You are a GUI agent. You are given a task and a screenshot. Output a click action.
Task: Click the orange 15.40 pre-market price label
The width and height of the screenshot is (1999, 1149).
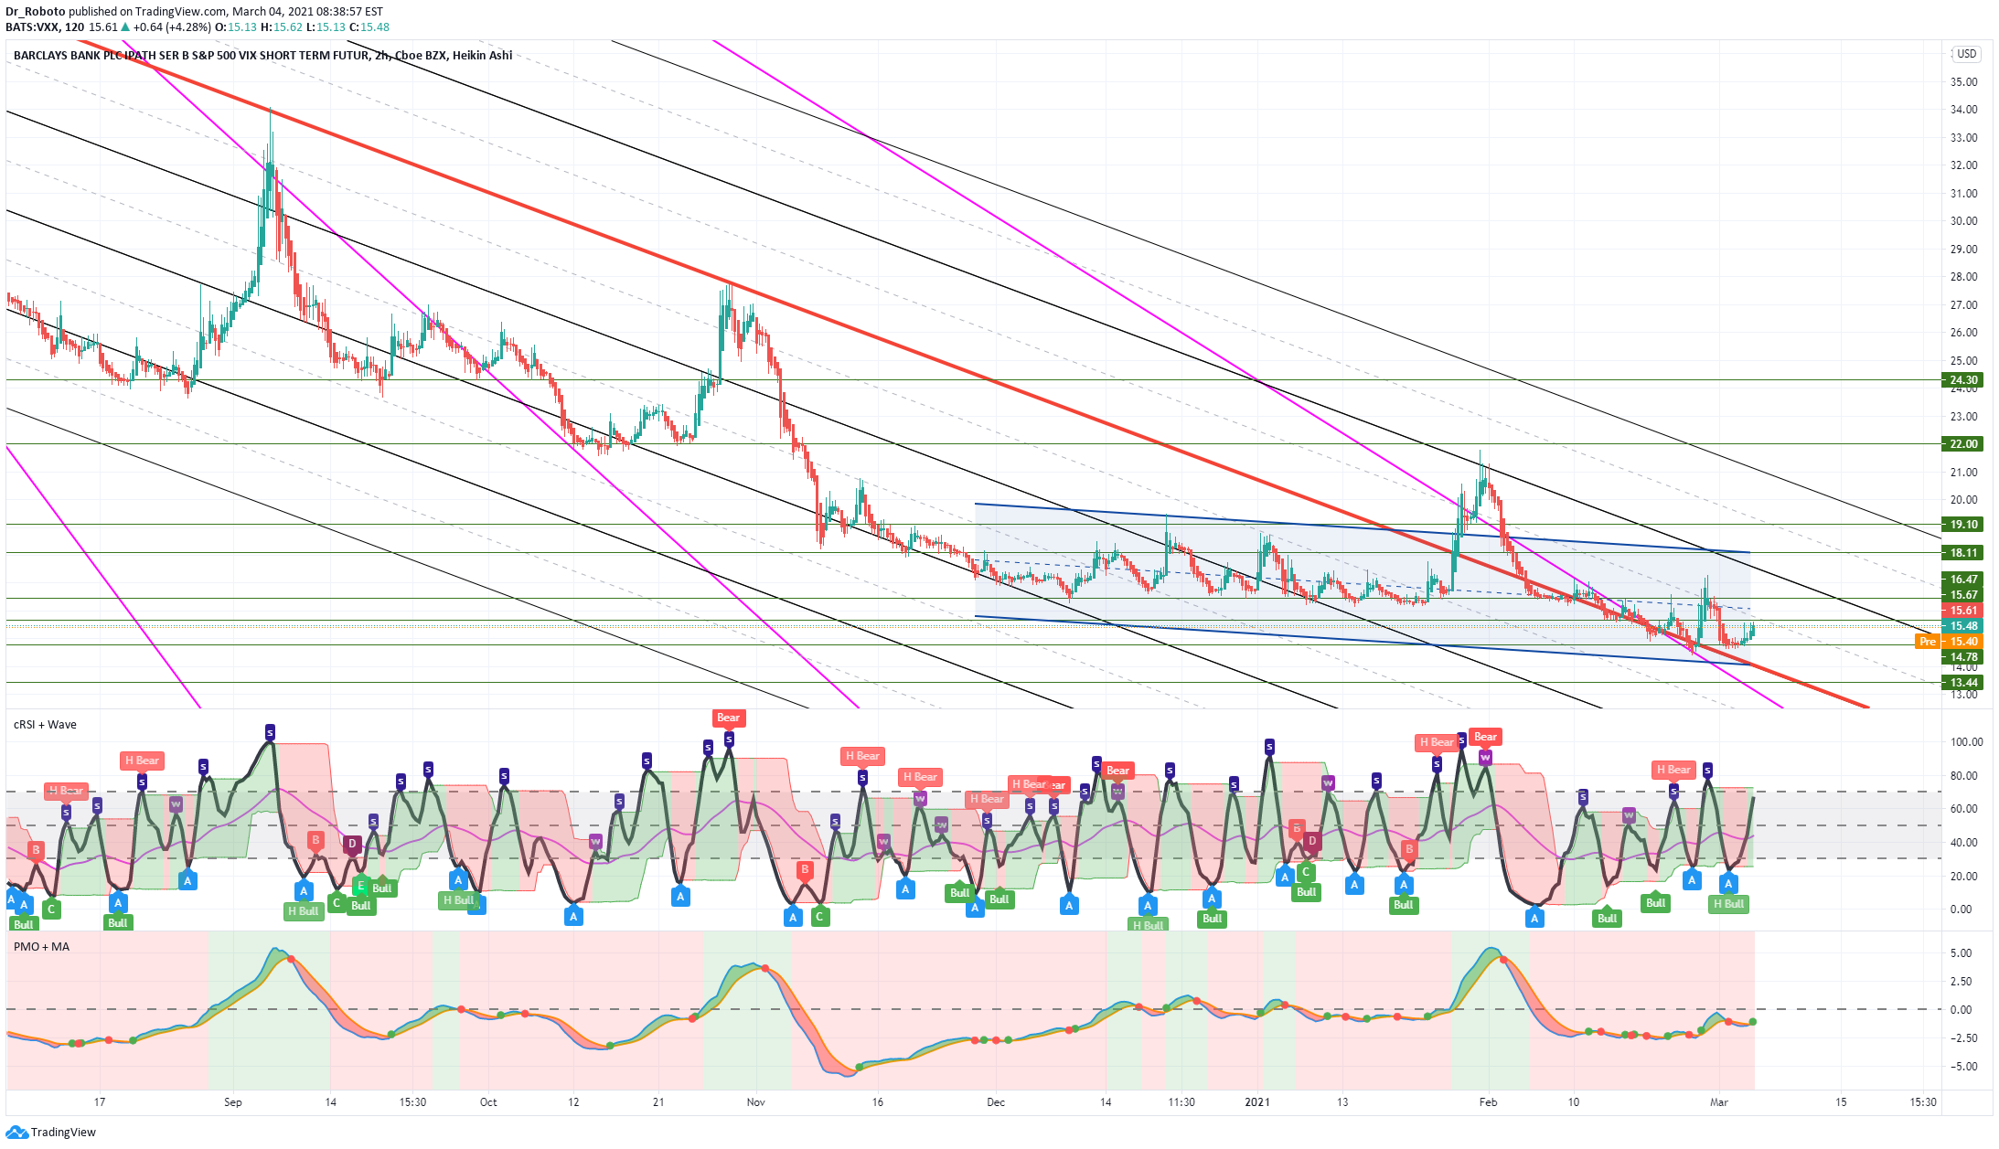[x=1962, y=642]
